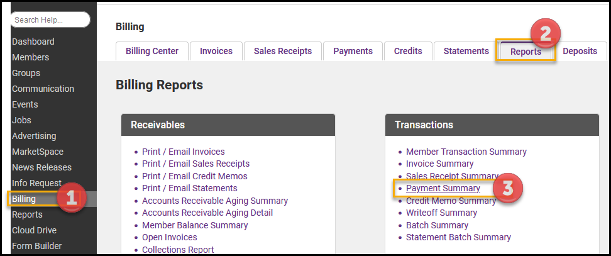The height and width of the screenshot is (256, 611).
Task: Click the Open Invoices report link
Action: (x=170, y=237)
